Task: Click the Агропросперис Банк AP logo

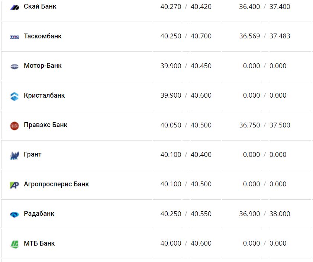Action: [14, 184]
